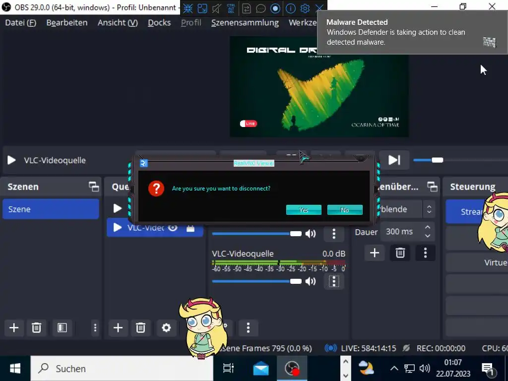Open Task View on taskbar
Screen dimensions: 508x381
coord(229,369)
